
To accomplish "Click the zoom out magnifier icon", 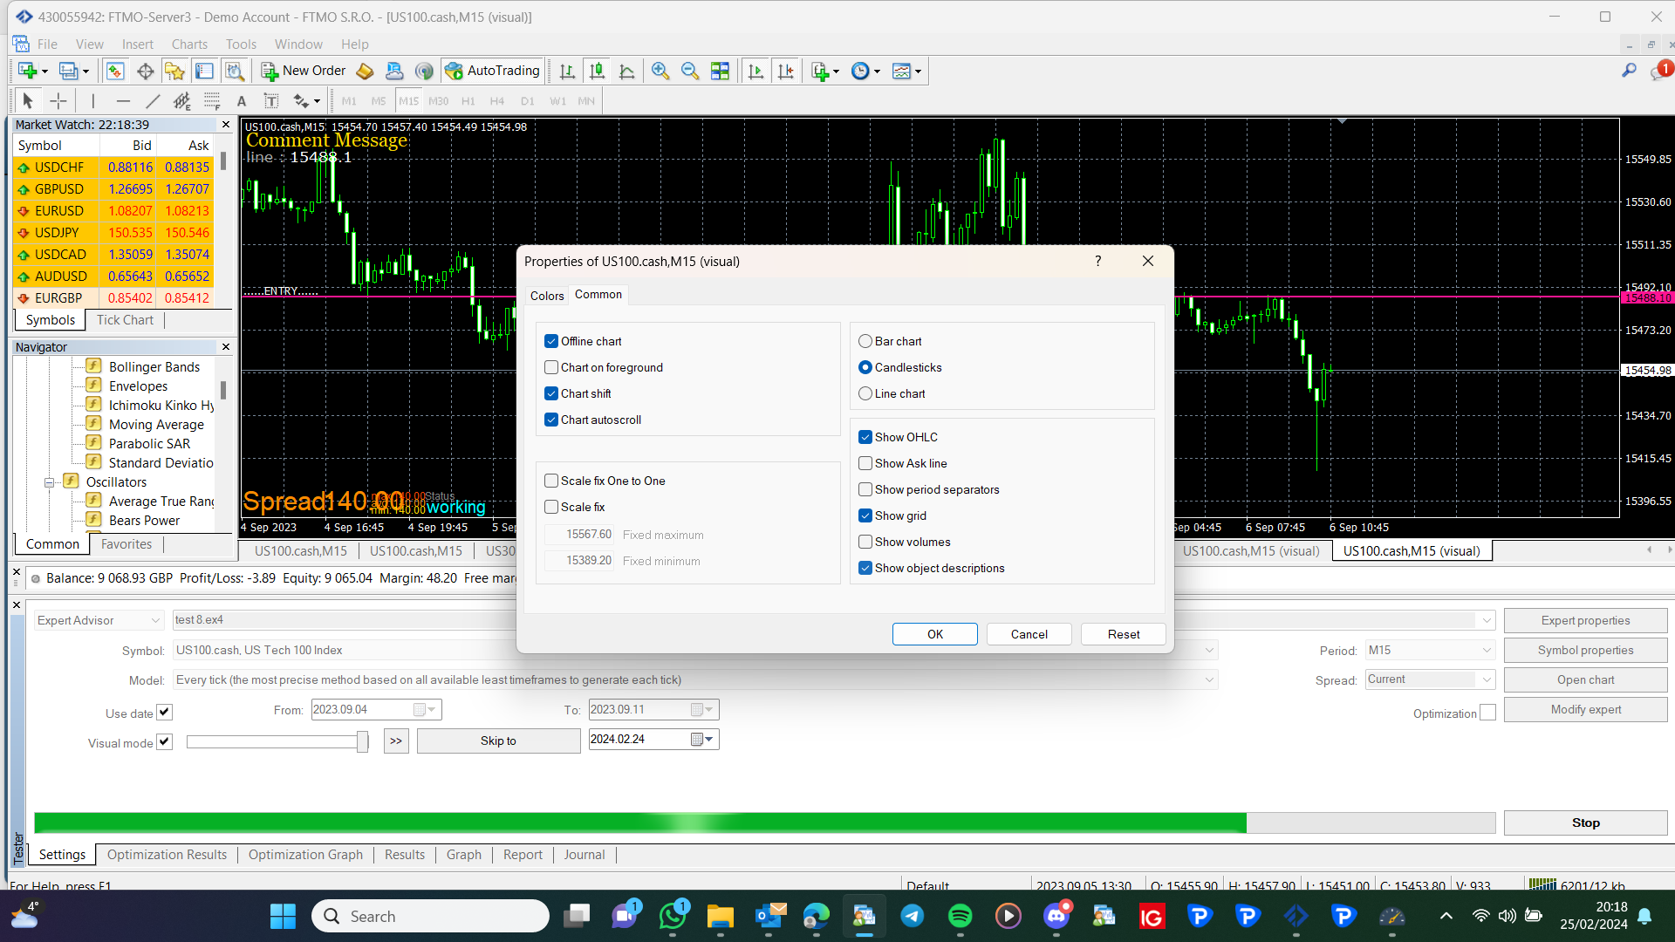I will pyautogui.click(x=690, y=71).
